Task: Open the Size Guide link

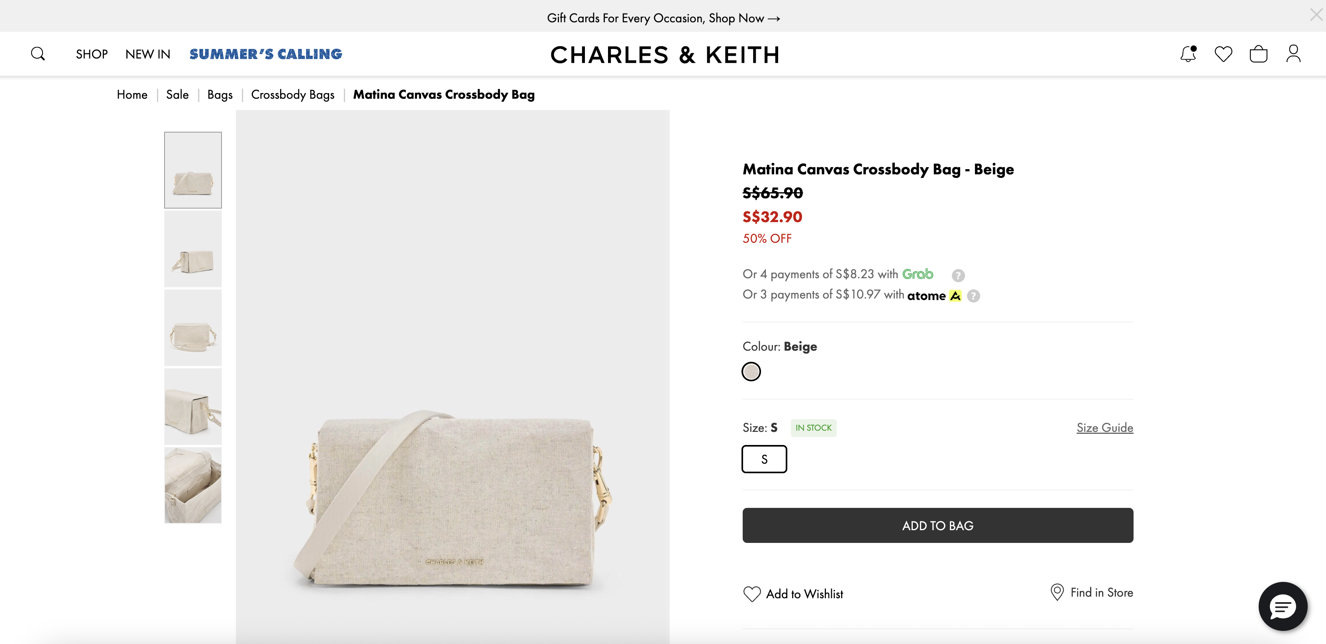Action: 1104,428
